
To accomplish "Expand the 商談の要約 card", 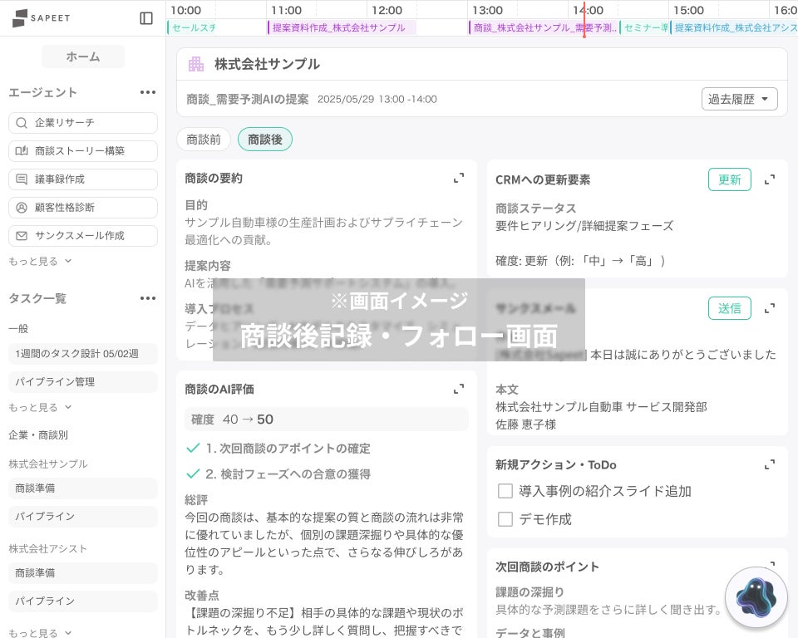I will pyautogui.click(x=459, y=178).
